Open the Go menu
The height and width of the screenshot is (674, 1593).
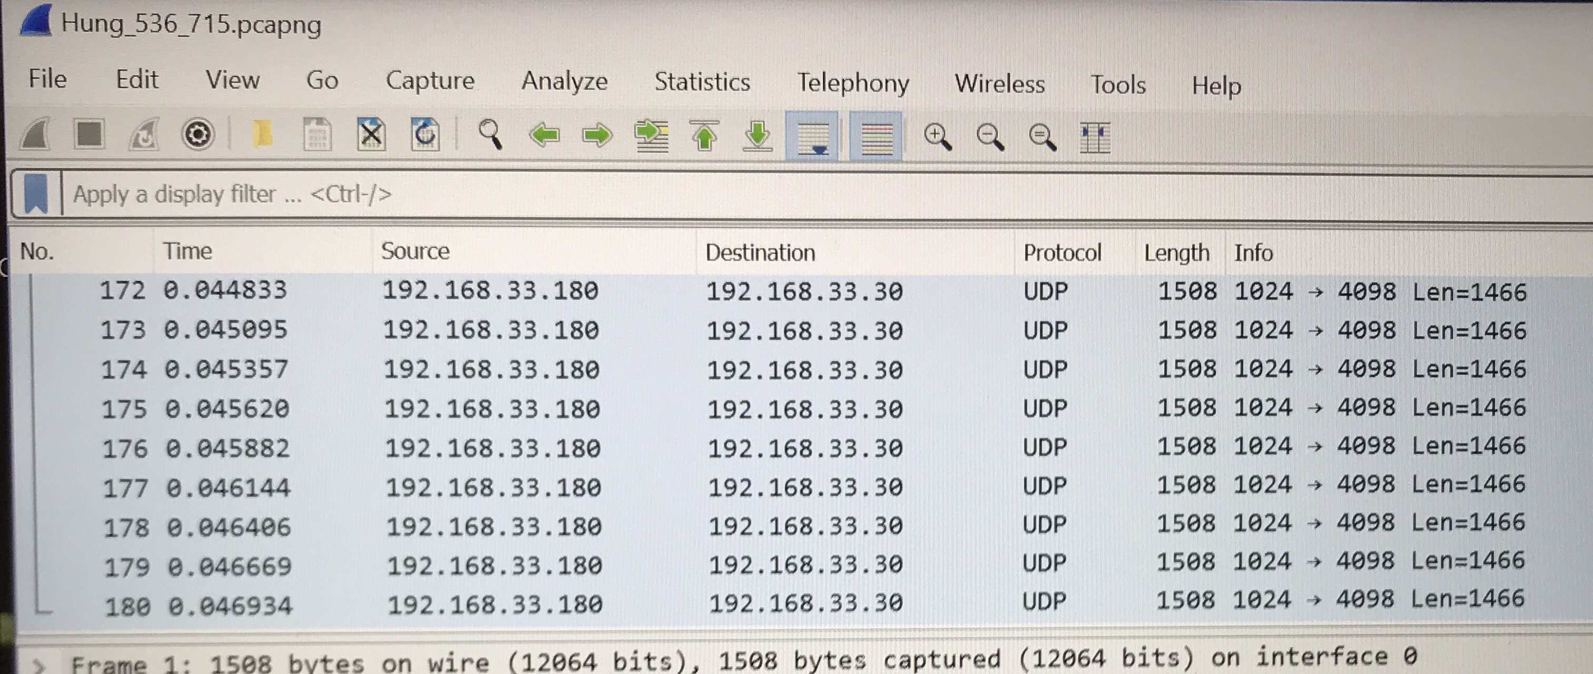[322, 81]
